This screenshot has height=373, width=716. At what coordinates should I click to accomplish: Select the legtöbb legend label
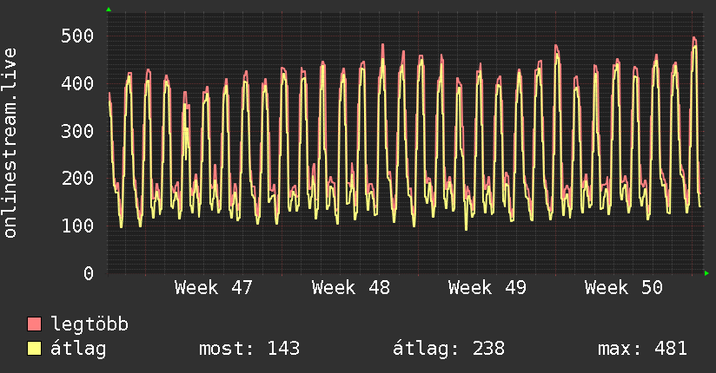coord(90,324)
